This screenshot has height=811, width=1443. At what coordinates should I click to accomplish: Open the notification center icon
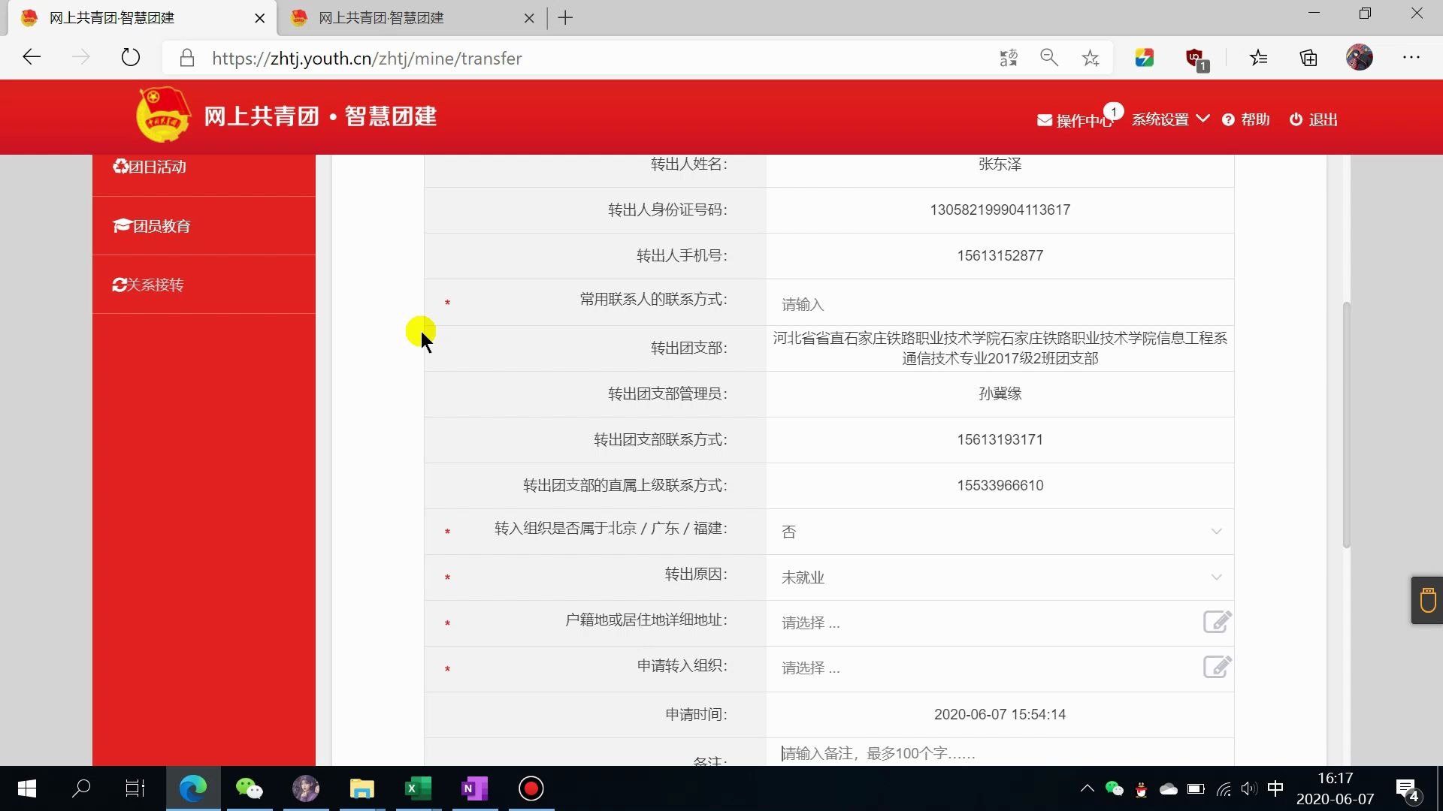(x=1408, y=789)
